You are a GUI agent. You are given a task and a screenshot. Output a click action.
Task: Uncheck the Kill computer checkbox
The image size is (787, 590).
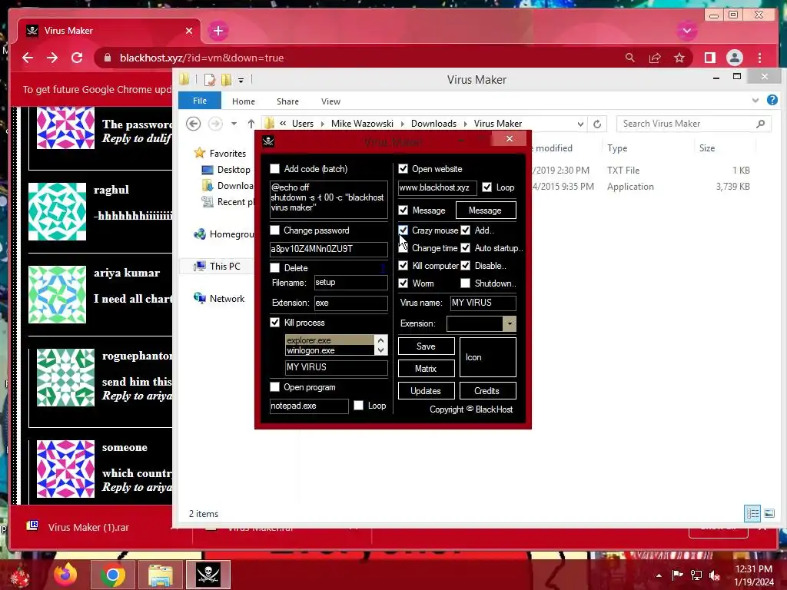point(403,265)
